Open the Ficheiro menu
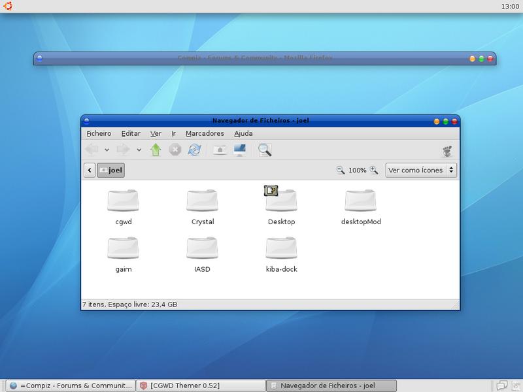The height and width of the screenshot is (392, 523). (99, 134)
